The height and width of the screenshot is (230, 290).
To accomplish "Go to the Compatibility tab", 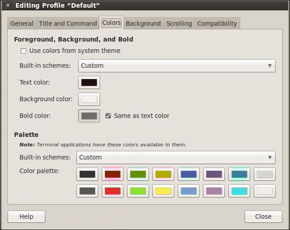I will [217, 23].
